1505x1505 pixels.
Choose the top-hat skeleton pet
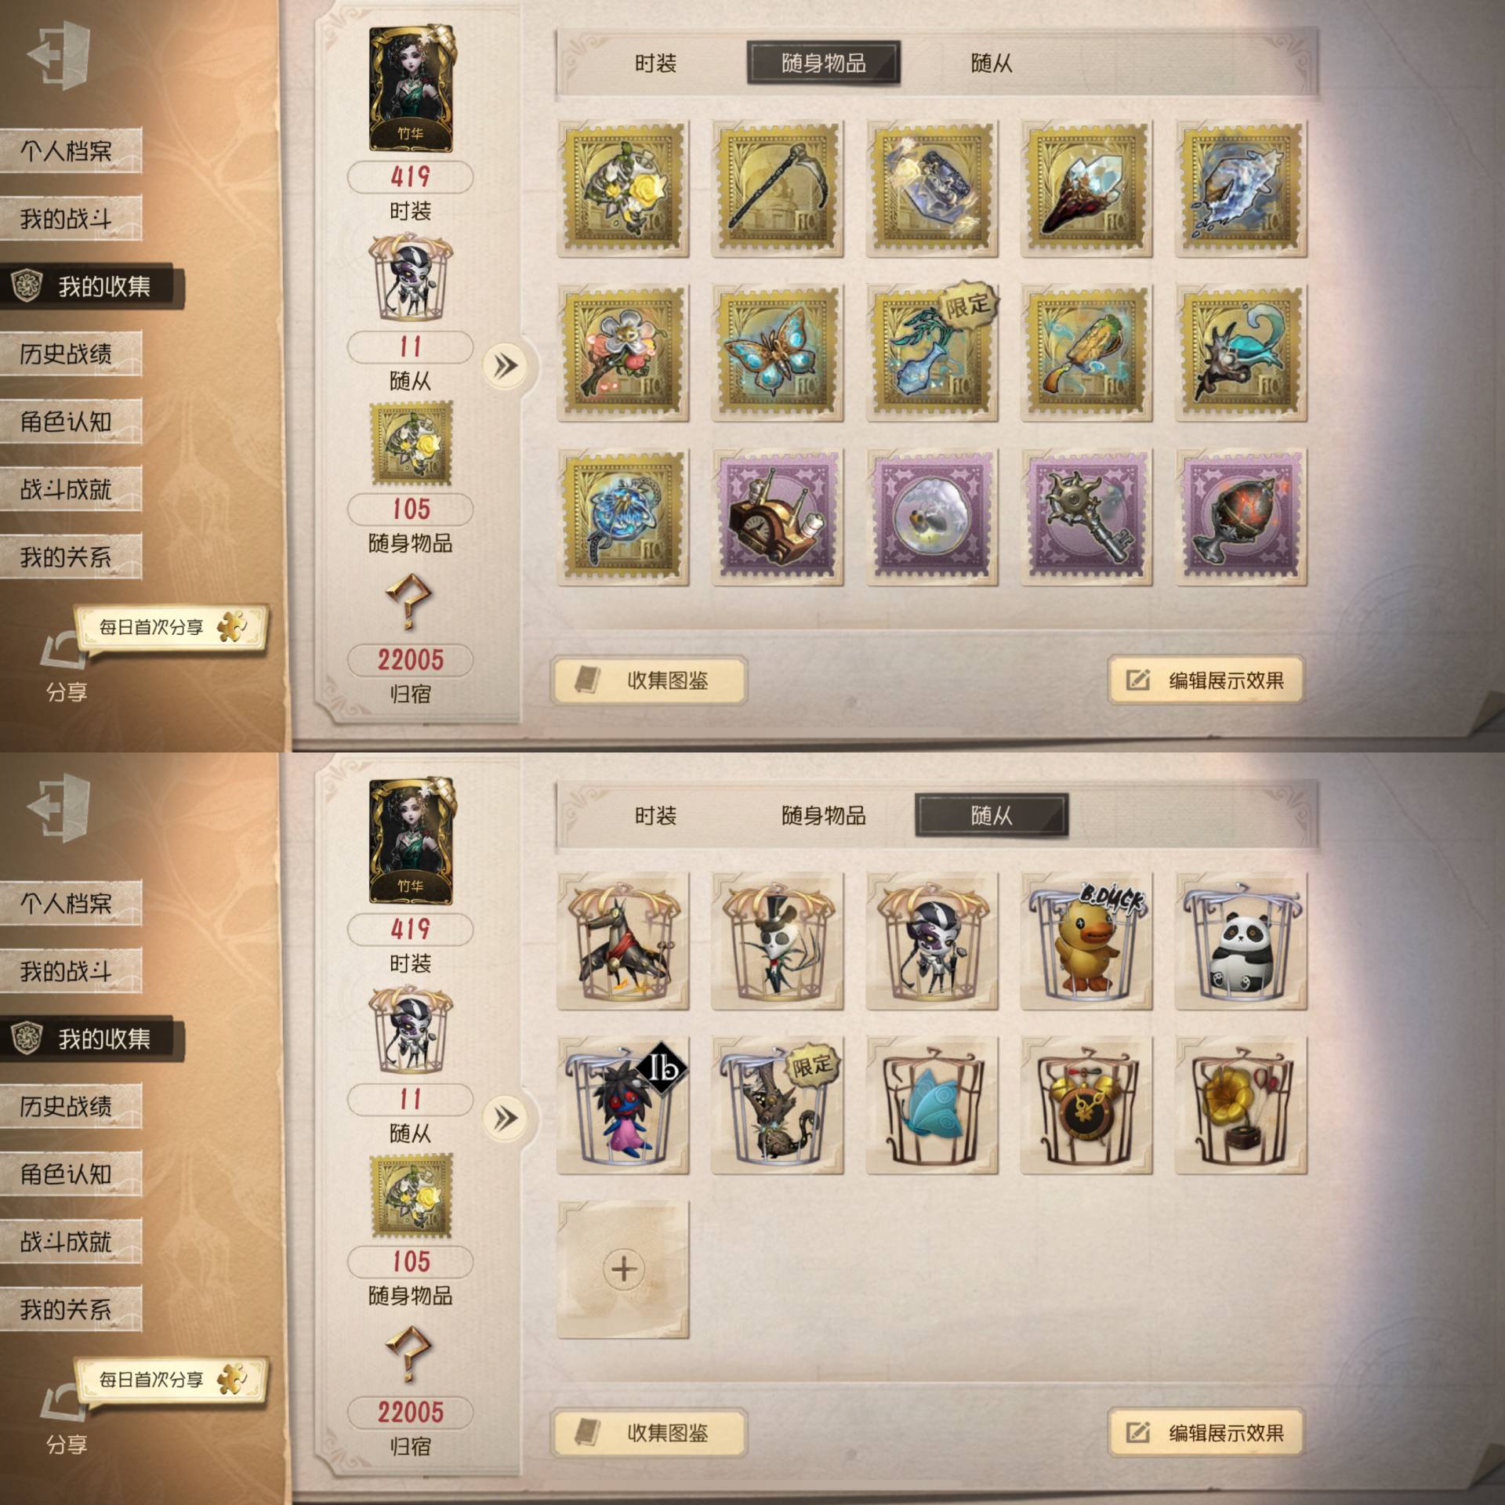pyautogui.click(x=777, y=941)
